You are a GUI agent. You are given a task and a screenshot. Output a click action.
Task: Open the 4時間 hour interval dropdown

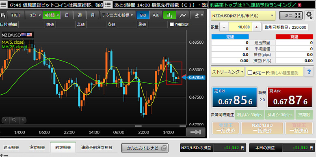click(x=52, y=15)
